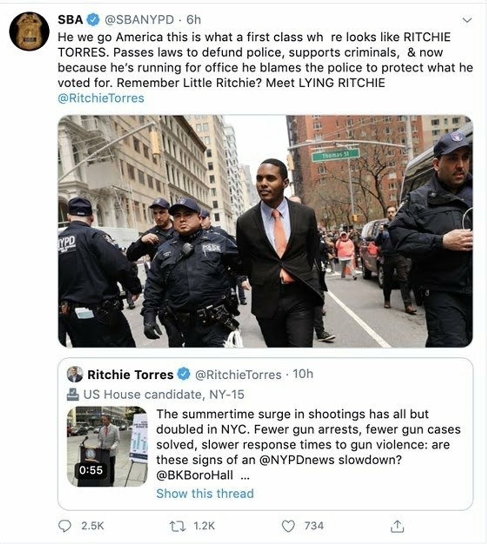Open the @BKBoroHall mention link

pos(195,475)
